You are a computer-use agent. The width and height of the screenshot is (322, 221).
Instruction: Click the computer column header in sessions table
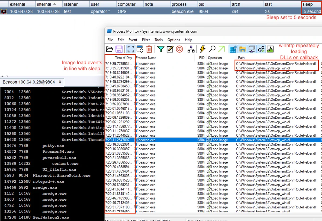point(130,4)
